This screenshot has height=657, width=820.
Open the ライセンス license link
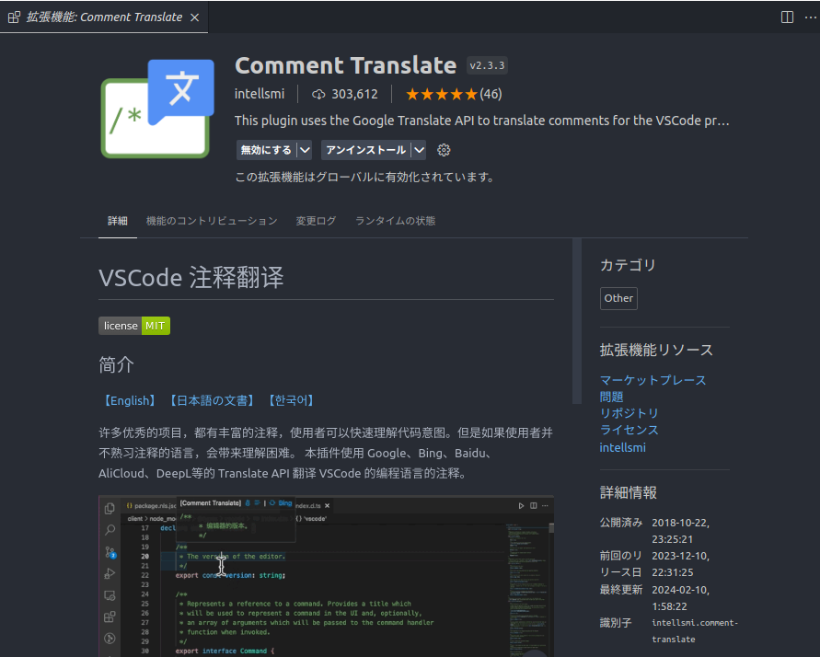click(x=629, y=430)
